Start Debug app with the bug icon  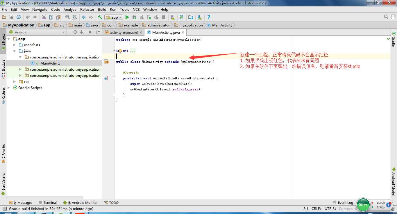[134, 17]
